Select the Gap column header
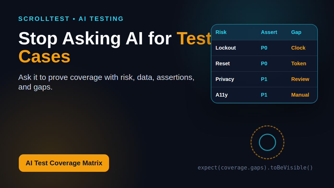The height and width of the screenshot is (188, 334). 296,32
